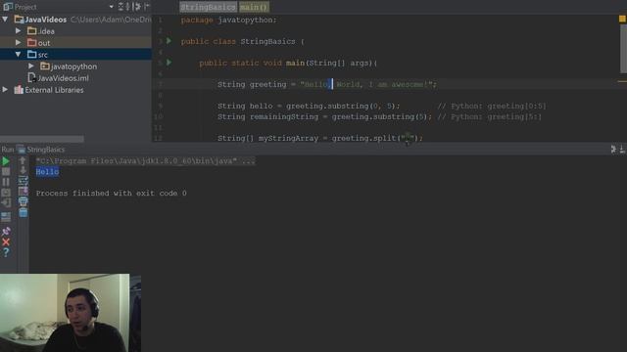627x352 pixels.
Task: Click the yellow inspection indicator square
Action: pos(622,19)
